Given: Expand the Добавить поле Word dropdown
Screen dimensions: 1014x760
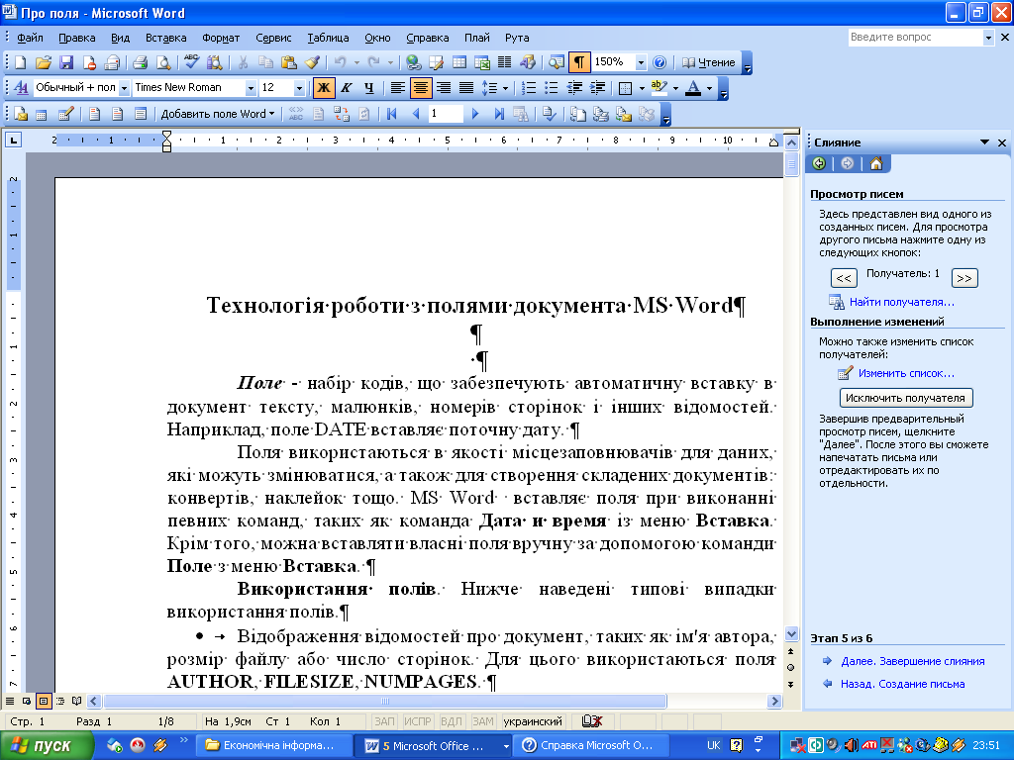Looking at the screenshot, I should [218, 115].
